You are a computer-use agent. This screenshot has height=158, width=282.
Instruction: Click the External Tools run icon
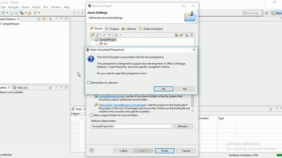[22, 13]
